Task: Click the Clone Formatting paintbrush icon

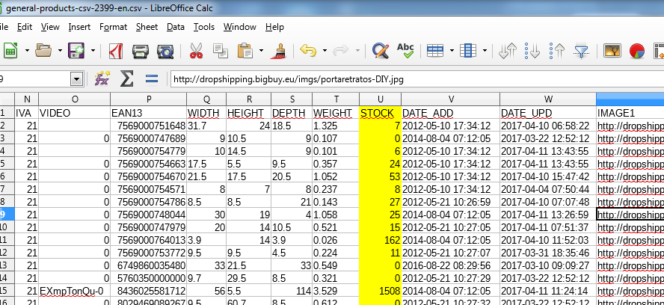Action: pos(279,52)
